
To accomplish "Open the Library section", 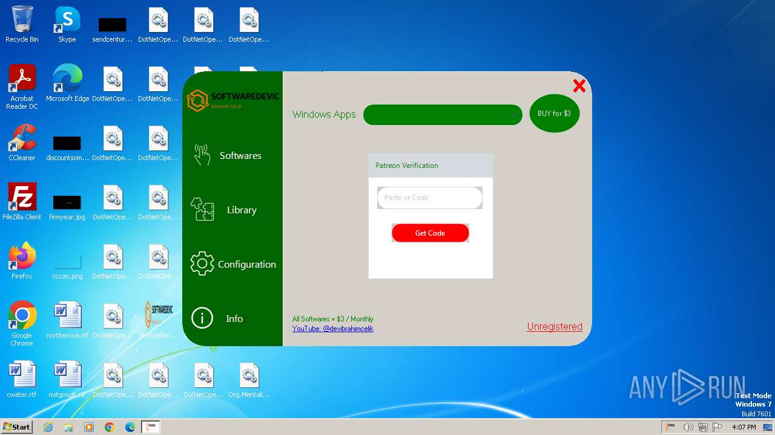I will [x=232, y=210].
